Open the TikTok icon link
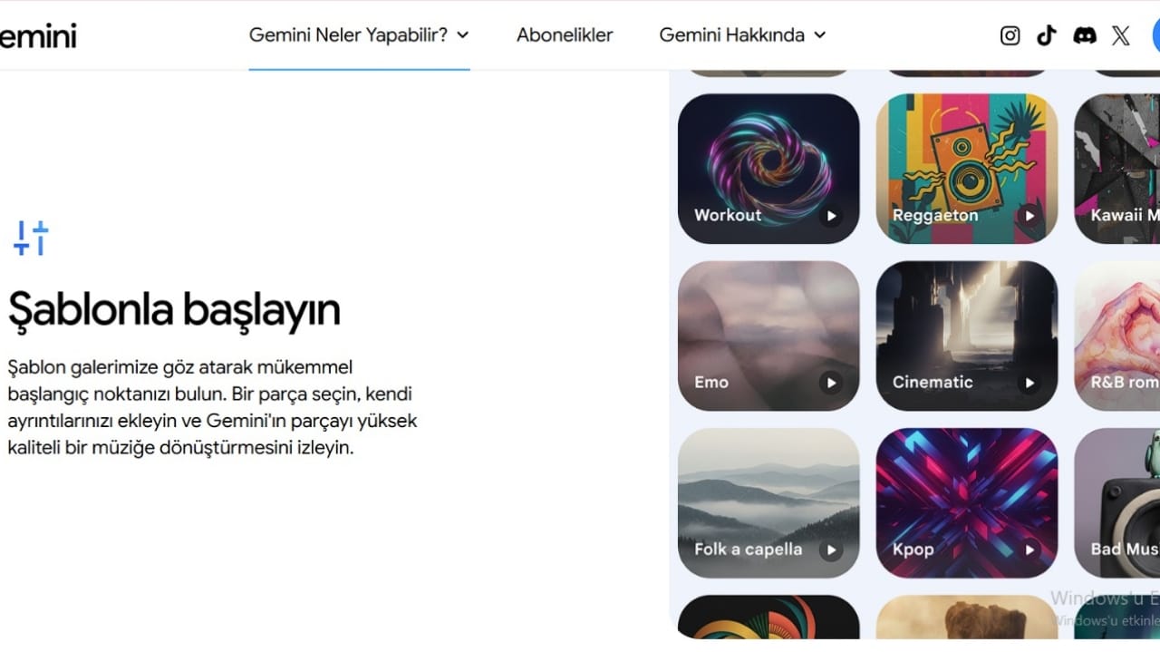Image resolution: width=1160 pixels, height=652 pixels. 1047,35
